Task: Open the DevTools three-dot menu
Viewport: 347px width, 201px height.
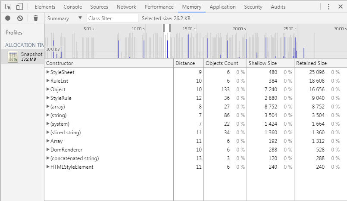Action: 328,6
